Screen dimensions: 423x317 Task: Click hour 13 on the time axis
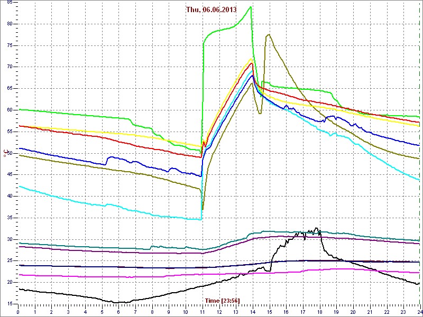[236, 311]
